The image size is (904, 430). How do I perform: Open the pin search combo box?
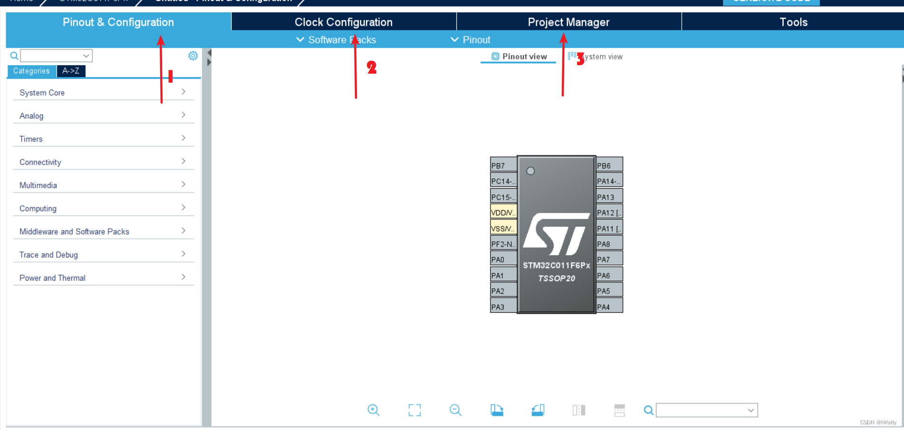(x=707, y=410)
